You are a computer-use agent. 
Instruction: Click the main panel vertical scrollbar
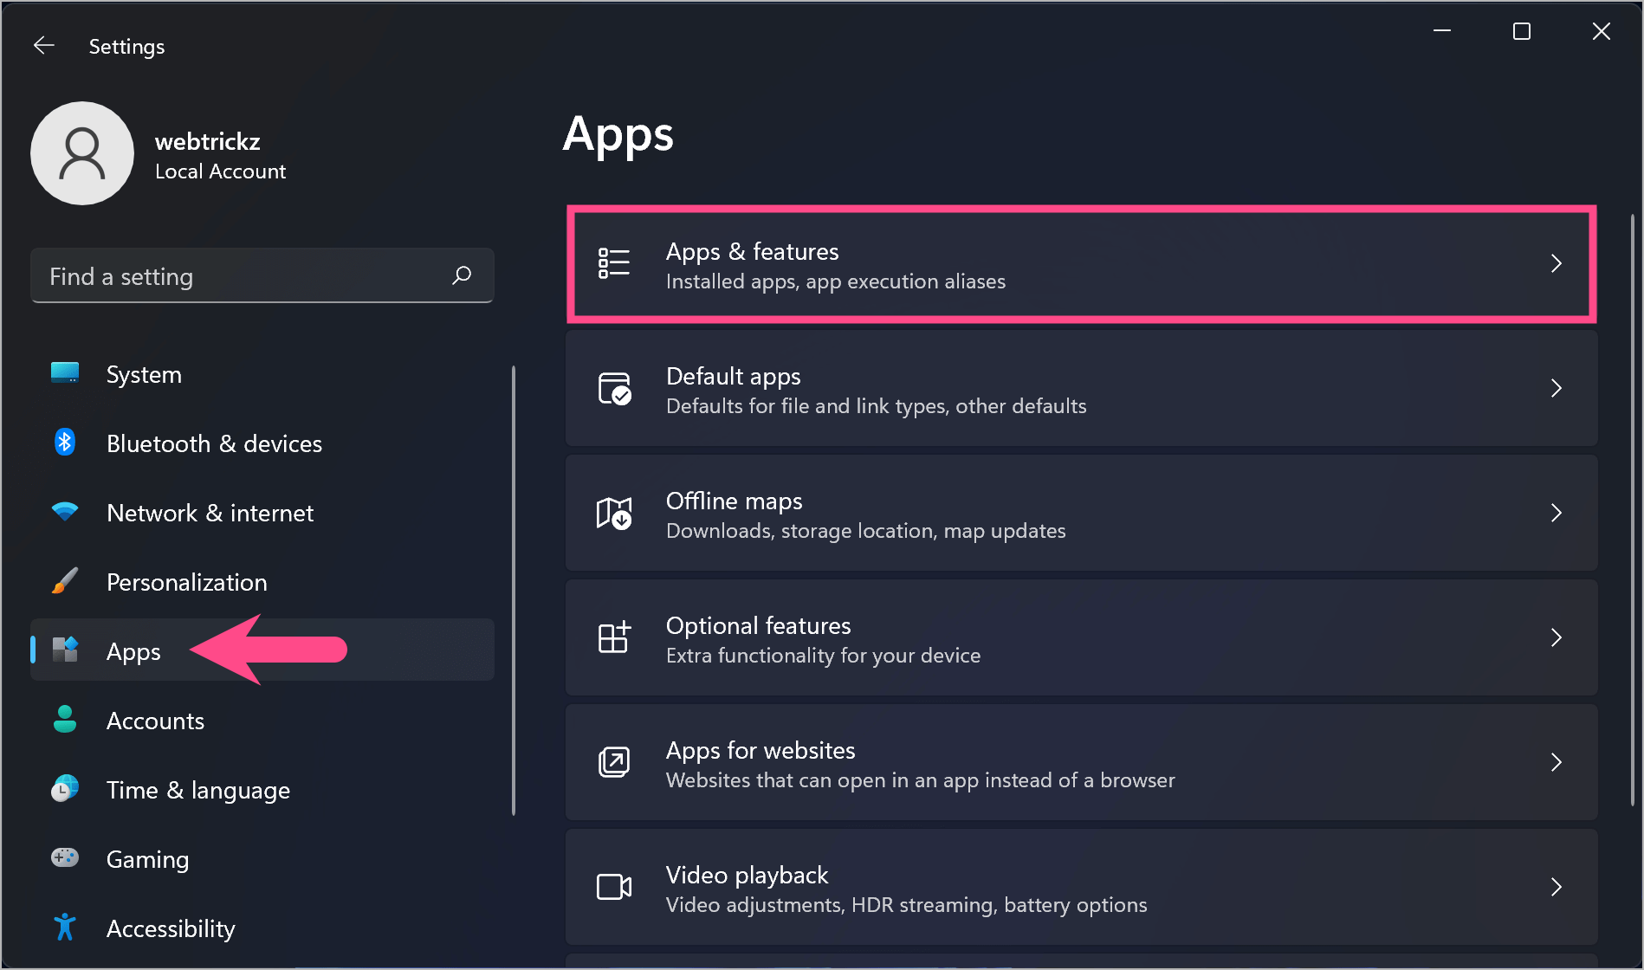pyautogui.click(x=1633, y=511)
